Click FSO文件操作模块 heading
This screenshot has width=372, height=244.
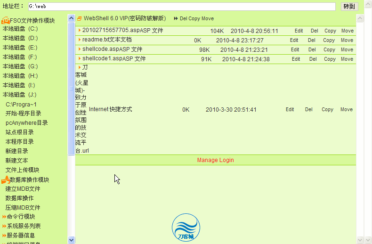[x=32, y=21]
